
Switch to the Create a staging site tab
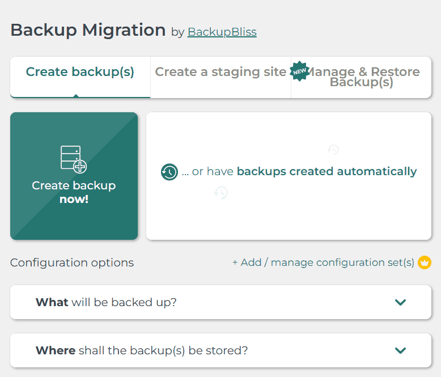(220, 72)
